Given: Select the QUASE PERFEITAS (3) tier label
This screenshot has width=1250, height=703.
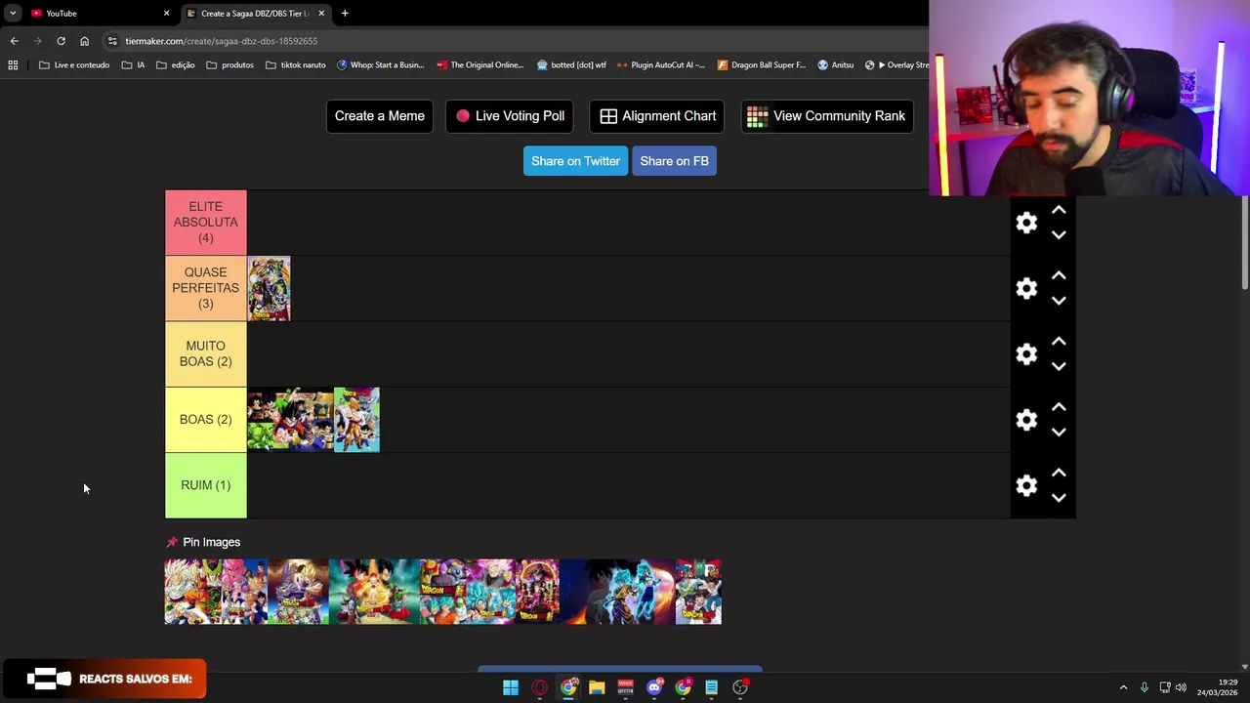Looking at the screenshot, I should pos(206,288).
